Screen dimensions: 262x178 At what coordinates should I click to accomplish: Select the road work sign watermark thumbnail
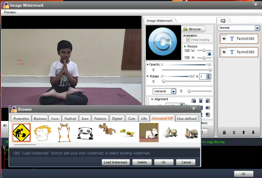click(x=21, y=132)
